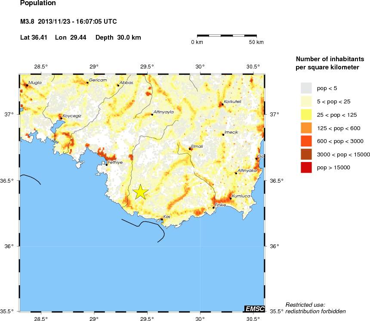This screenshot has height=321, width=370.
Task: Click the 'Population' title text
Action: click(38, 3)
